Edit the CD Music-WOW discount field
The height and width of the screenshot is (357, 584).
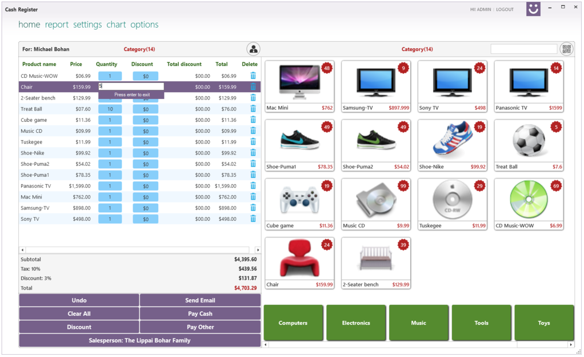146,76
